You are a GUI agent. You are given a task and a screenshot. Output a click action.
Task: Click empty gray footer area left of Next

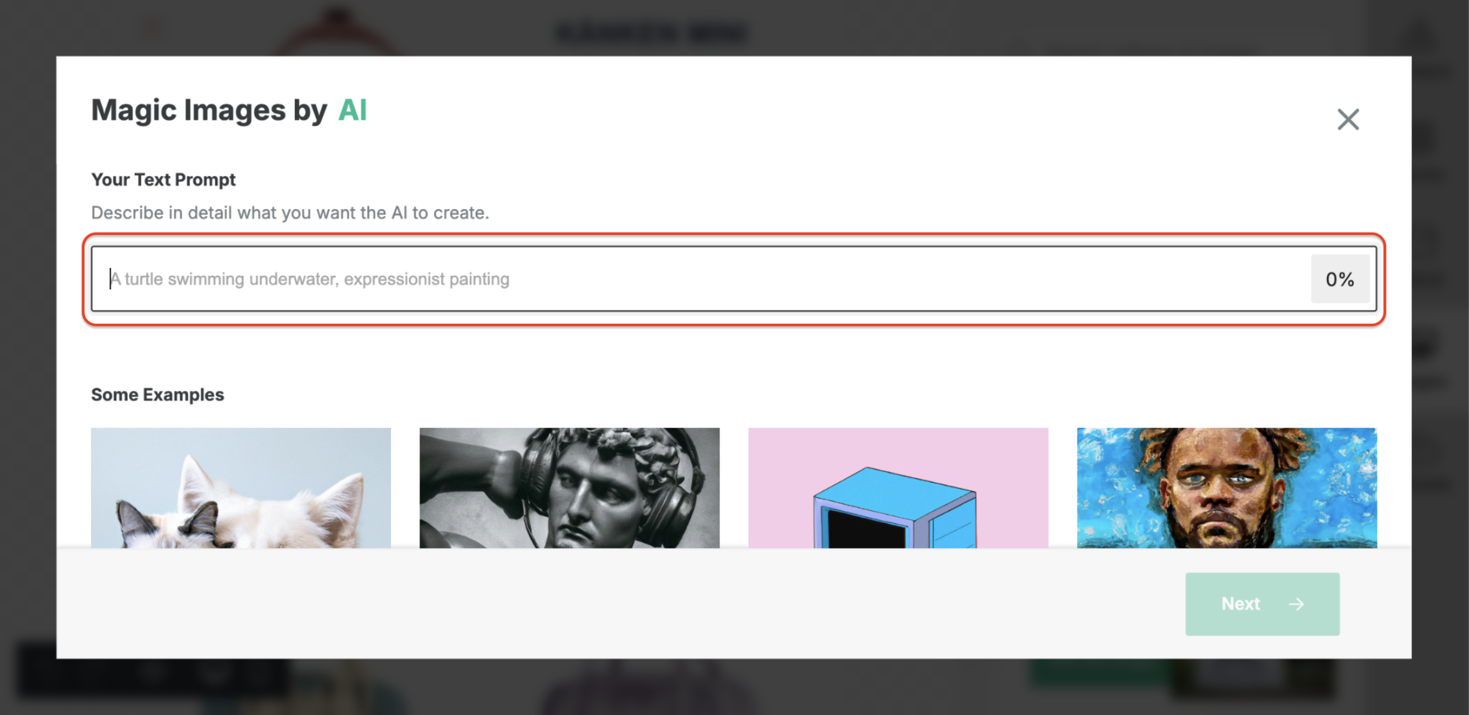[583, 604]
